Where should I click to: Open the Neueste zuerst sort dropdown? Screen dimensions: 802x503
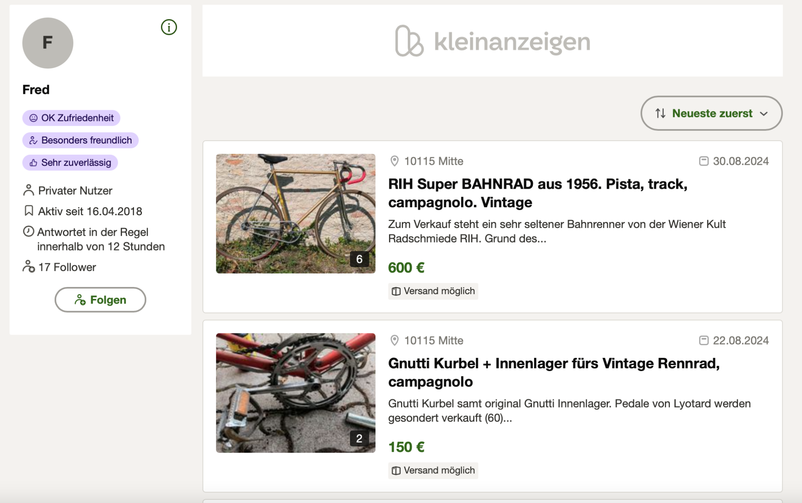pos(712,113)
